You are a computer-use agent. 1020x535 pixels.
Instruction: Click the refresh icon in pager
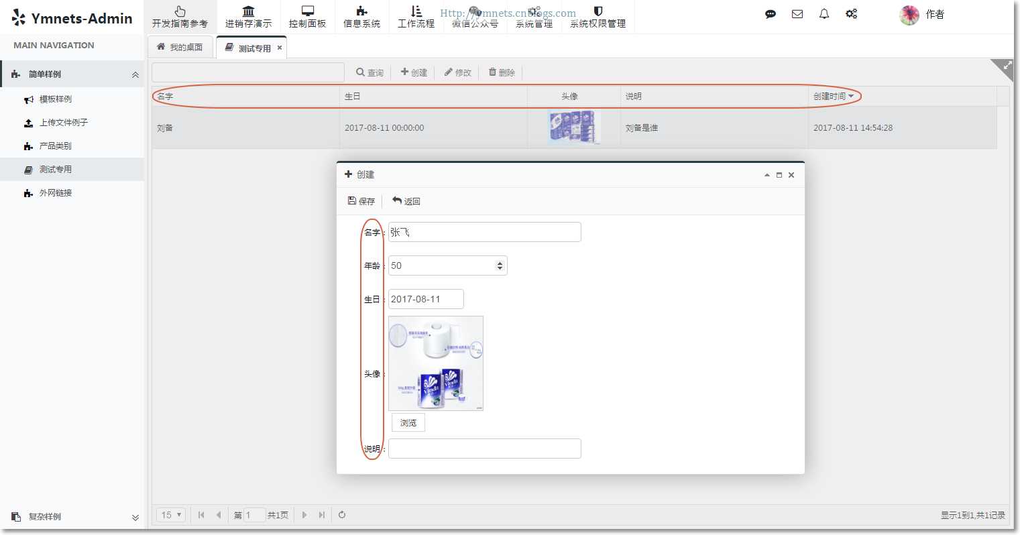[x=342, y=515]
